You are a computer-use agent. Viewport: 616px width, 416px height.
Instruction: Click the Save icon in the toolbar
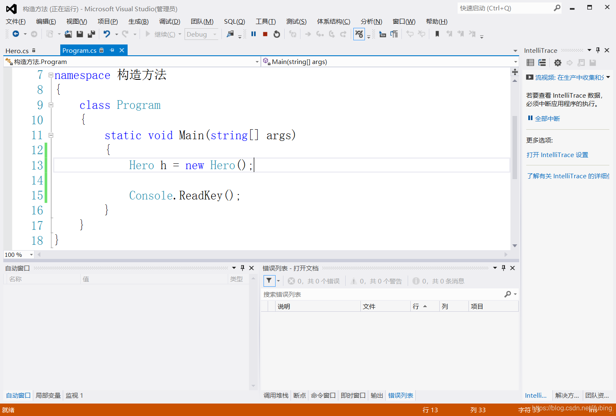[80, 34]
